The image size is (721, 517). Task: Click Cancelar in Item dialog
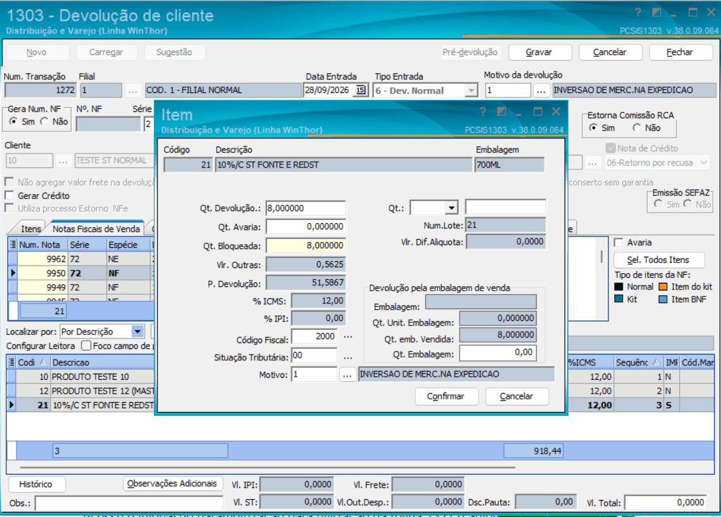click(517, 396)
